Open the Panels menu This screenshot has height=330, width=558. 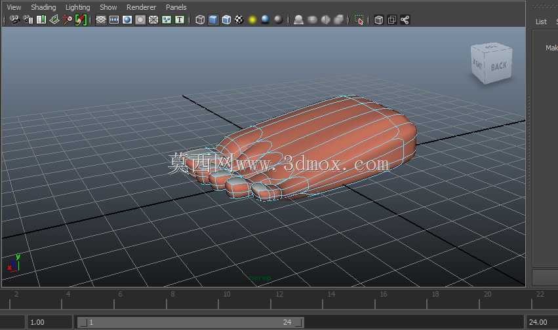(x=176, y=7)
